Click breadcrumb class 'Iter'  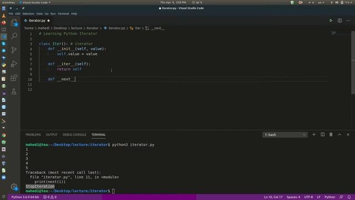(138, 28)
